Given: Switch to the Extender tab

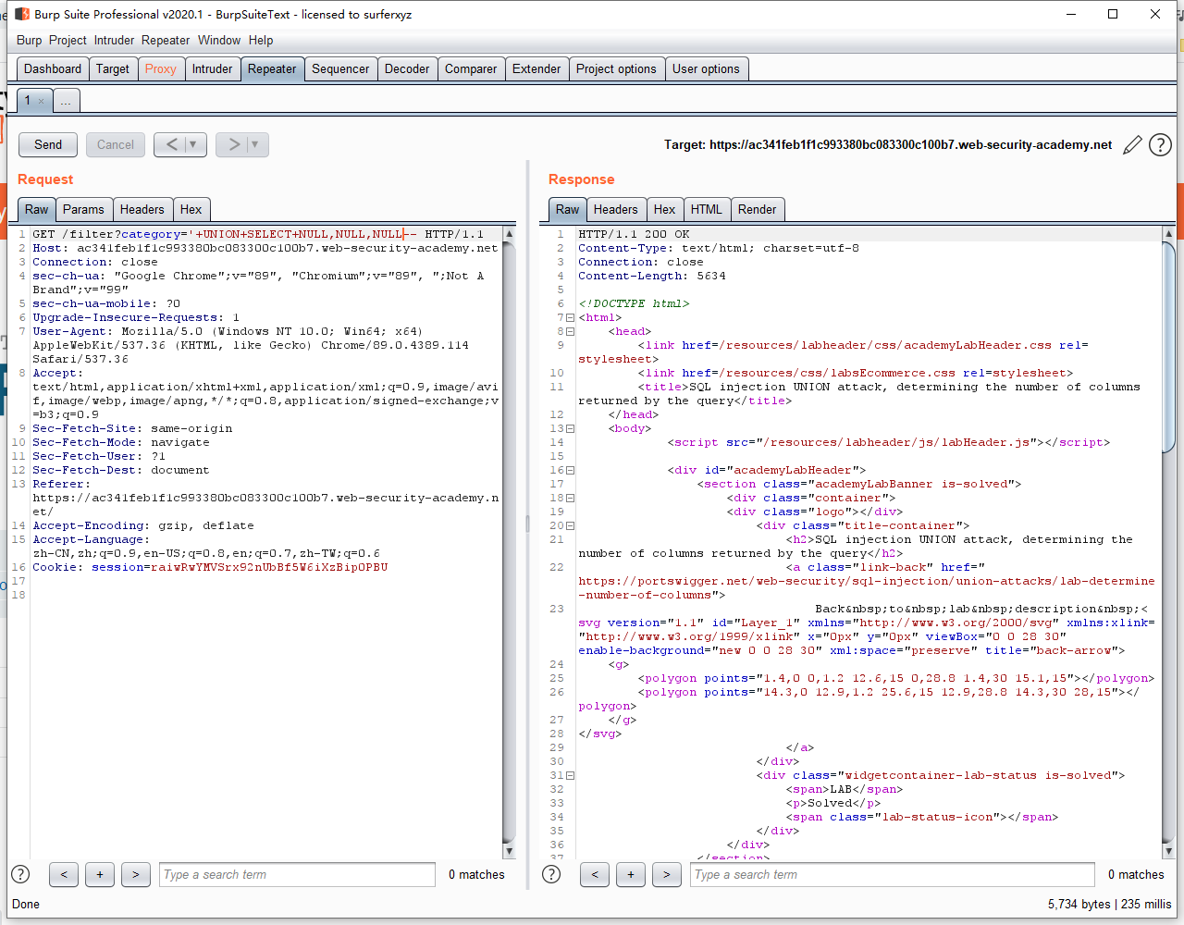Looking at the screenshot, I should point(536,68).
